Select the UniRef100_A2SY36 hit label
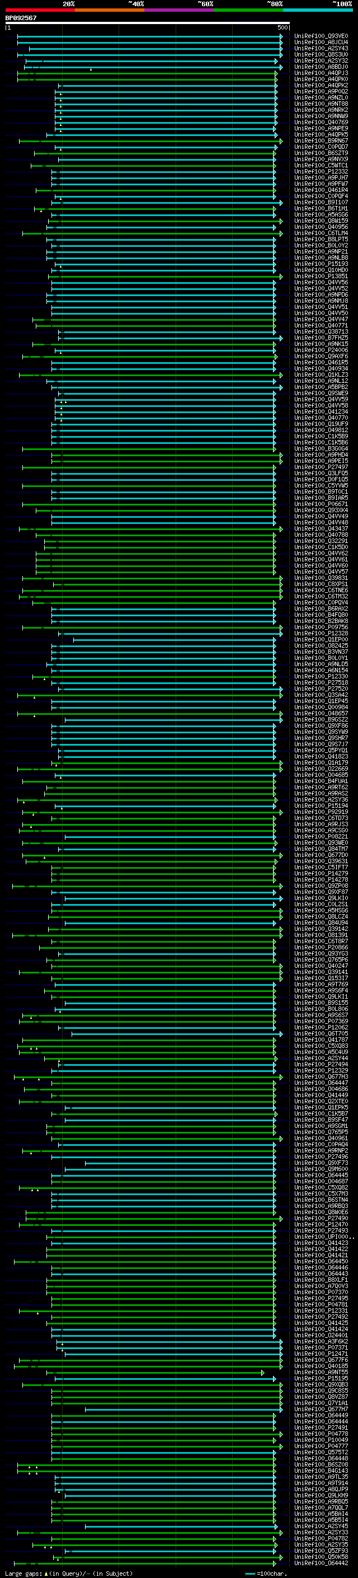Image resolution: width=358 pixels, height=1578 pixels. tap(321, 799)
